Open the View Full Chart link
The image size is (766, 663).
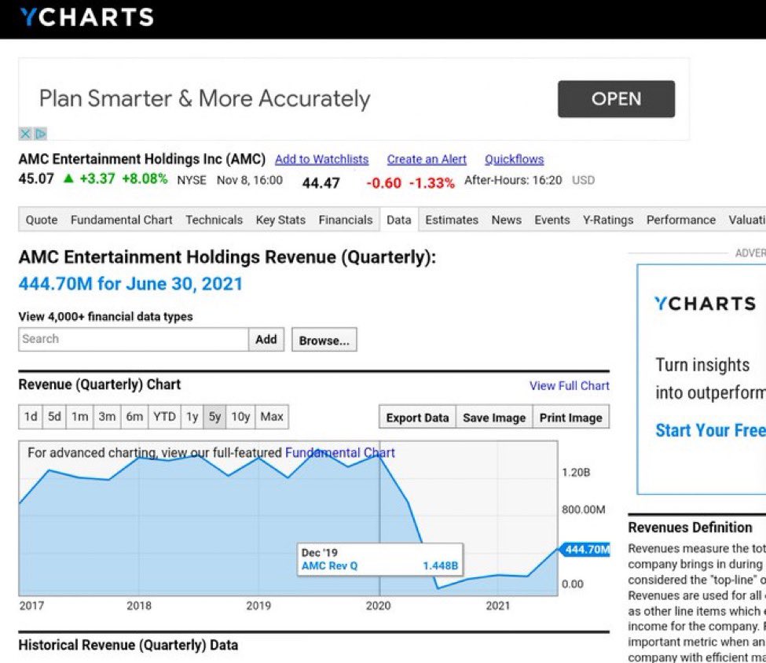pos(569,386)
